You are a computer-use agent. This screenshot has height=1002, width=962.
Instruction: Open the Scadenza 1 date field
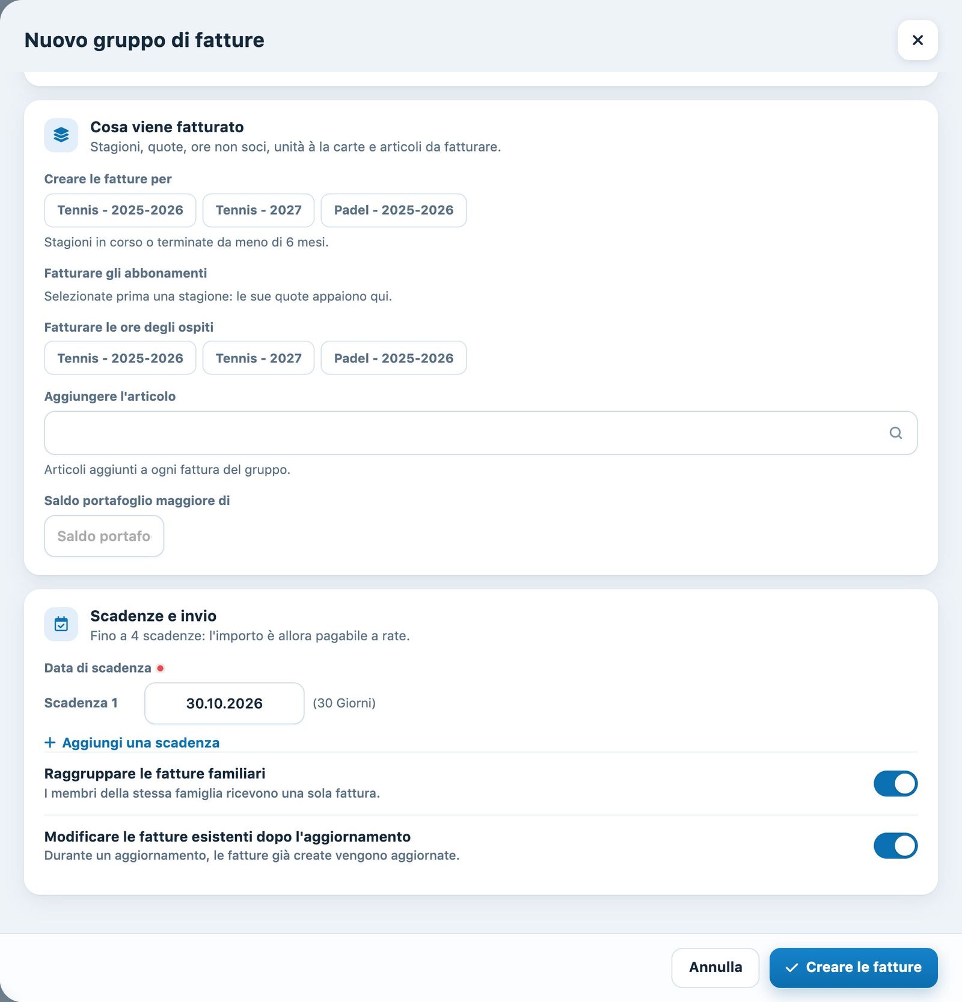[224, 703]
